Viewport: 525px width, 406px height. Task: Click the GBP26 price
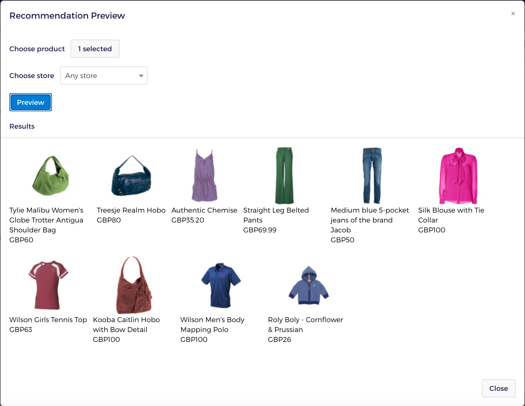pyautogui.click(x=279, y=339)
